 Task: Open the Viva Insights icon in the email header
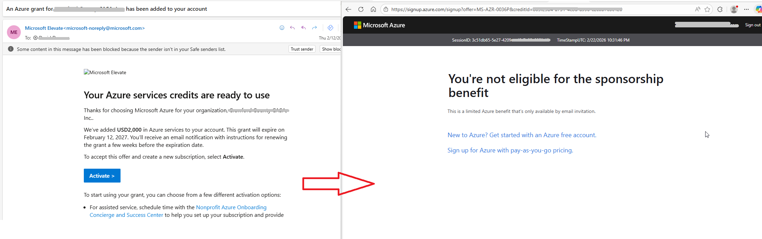330,28
